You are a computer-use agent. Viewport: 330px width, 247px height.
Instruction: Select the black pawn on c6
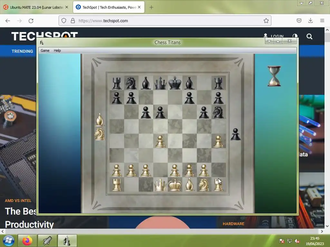tap(146, 112)
